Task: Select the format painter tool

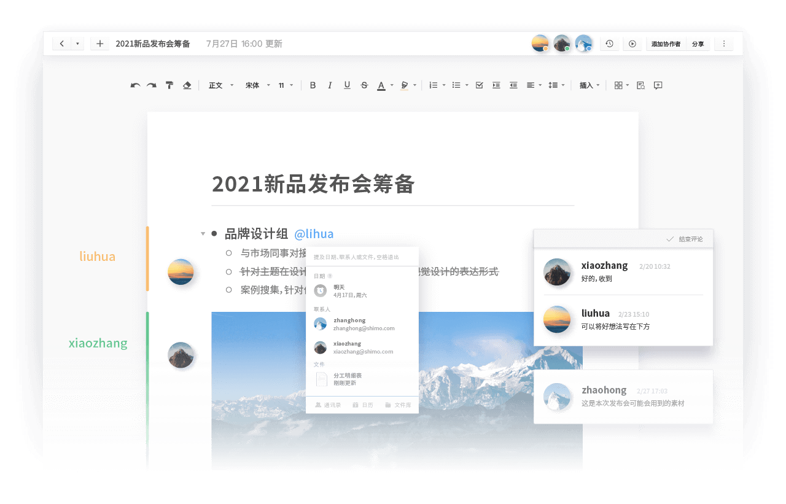Action: pos(169,85)
